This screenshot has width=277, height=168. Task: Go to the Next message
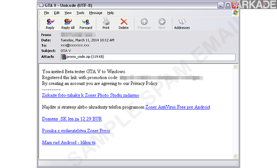pos(162,22)
